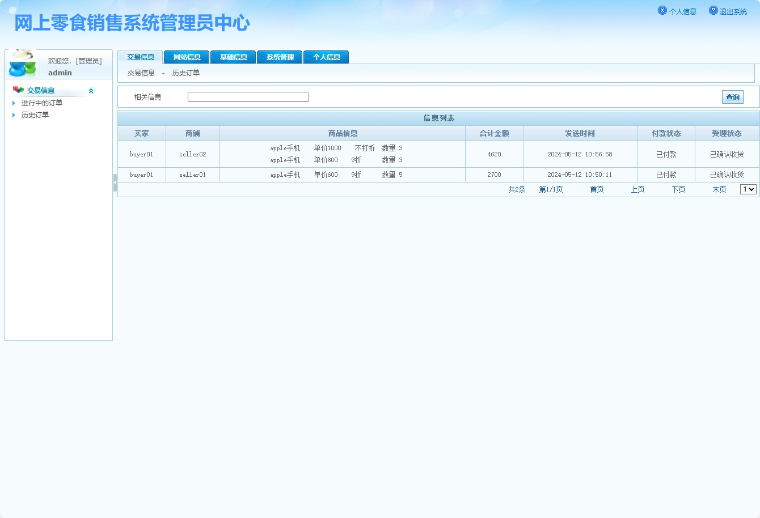Click the arrow icon before 历史订单
This screenshot has width=760, height=518.
[13, 114]
